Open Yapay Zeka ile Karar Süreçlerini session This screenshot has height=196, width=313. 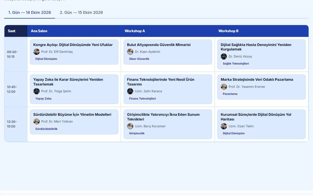pyautogui.click(x=74, y=89)
